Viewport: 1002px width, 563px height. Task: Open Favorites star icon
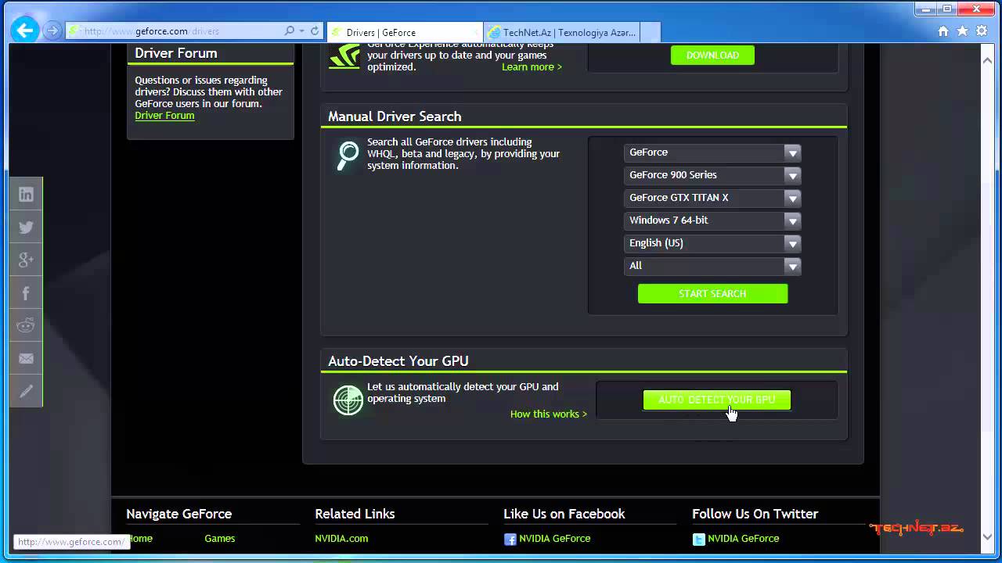point(962,31)
